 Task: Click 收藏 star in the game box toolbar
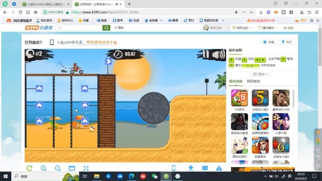click(84, 21)
